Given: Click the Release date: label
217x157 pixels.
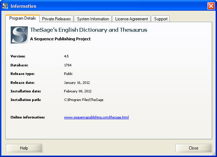Looking at the screenshot, I should pos(22,83).
